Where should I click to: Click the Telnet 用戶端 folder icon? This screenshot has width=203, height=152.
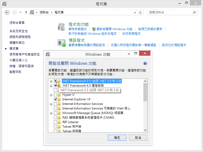[59, 126]
